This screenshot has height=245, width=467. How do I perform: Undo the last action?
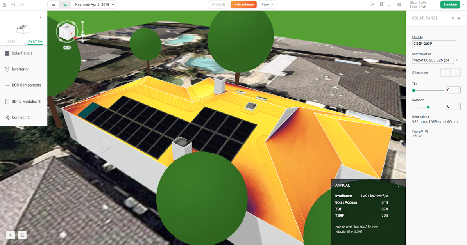(x=13, y=5)
